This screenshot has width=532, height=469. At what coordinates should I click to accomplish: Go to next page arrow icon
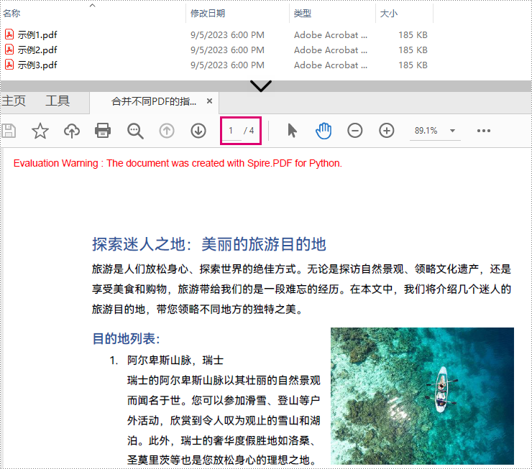(x=198, y=131)
